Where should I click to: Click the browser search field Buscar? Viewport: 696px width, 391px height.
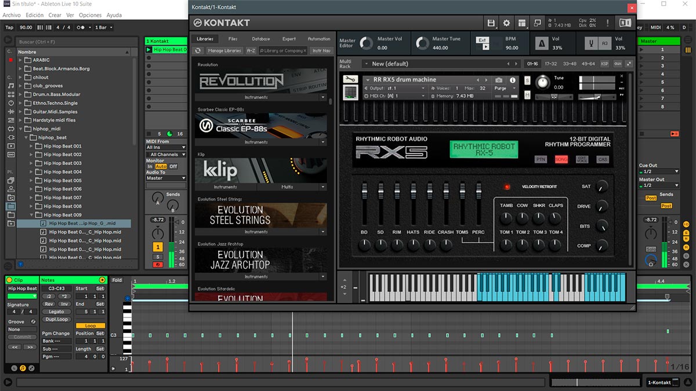tap(75, 42)
